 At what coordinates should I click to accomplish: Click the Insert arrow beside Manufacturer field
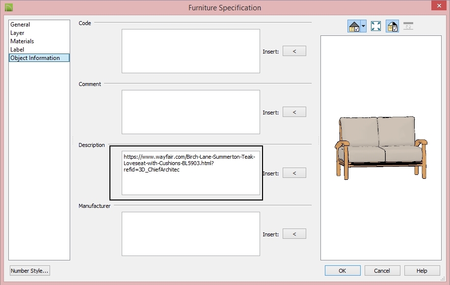click(294, 233)
